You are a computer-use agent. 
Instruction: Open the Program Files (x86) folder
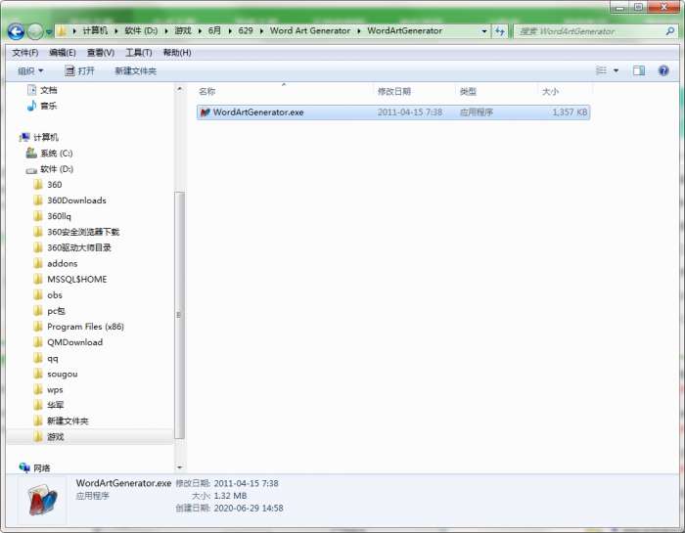[85, 327]
